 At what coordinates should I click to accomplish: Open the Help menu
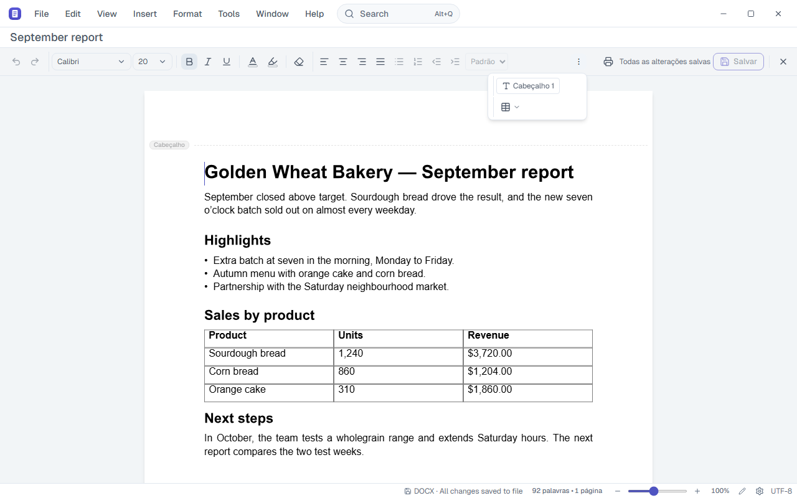point(314,14)
